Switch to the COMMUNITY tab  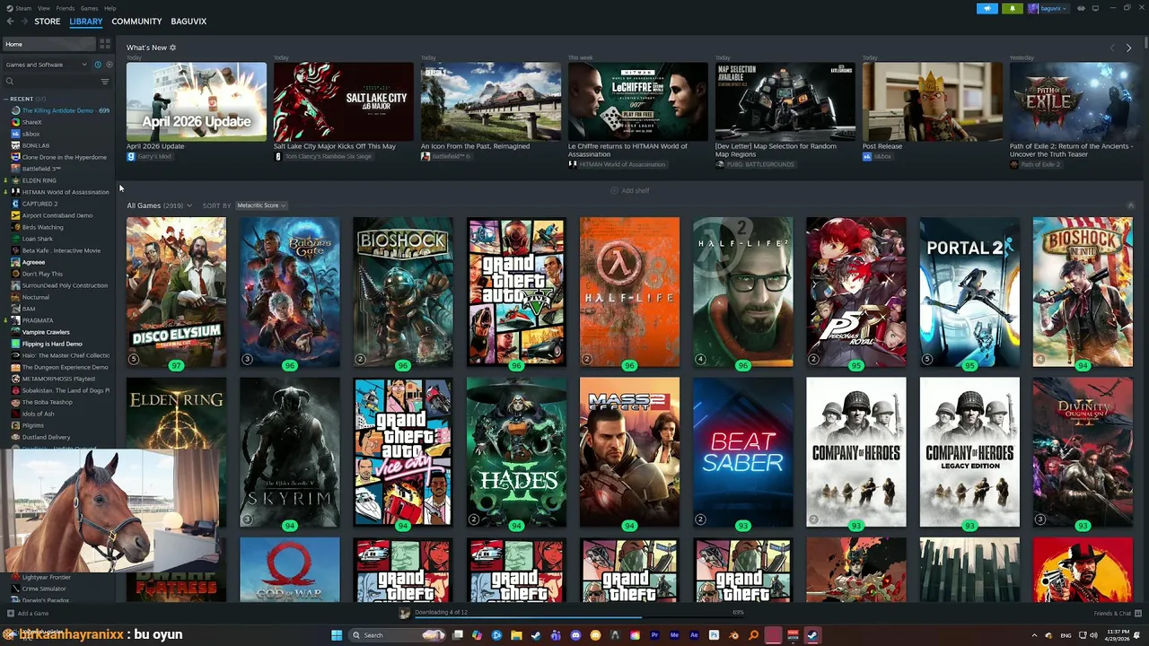click(136, 21)
